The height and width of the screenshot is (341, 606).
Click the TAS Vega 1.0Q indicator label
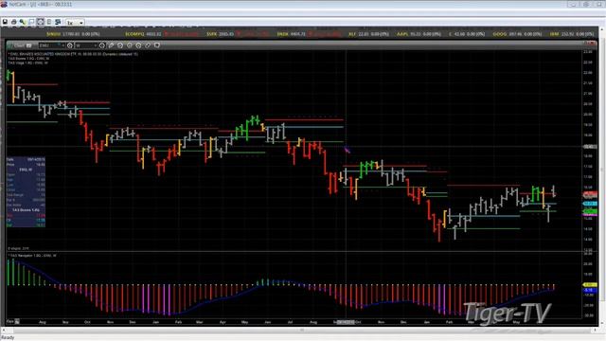pyautogui.click(x=27, y=63)
